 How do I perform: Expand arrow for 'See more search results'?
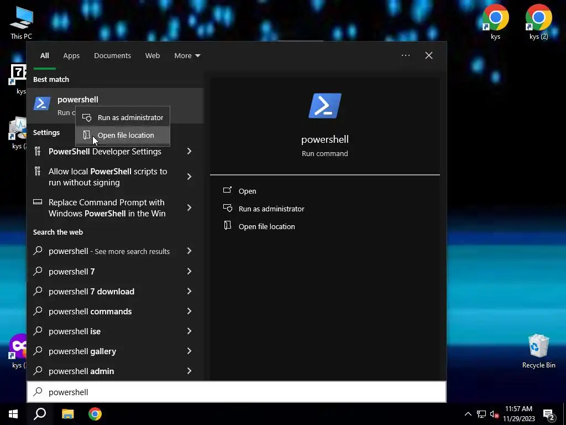click(189, 251)
